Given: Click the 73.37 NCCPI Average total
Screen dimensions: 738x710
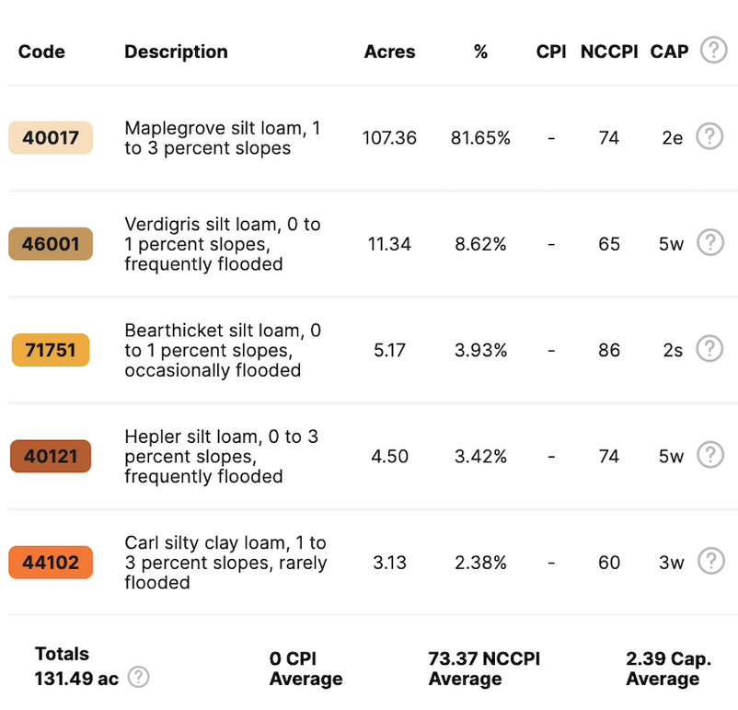Looking at the screenshot, I should point(484,669).
